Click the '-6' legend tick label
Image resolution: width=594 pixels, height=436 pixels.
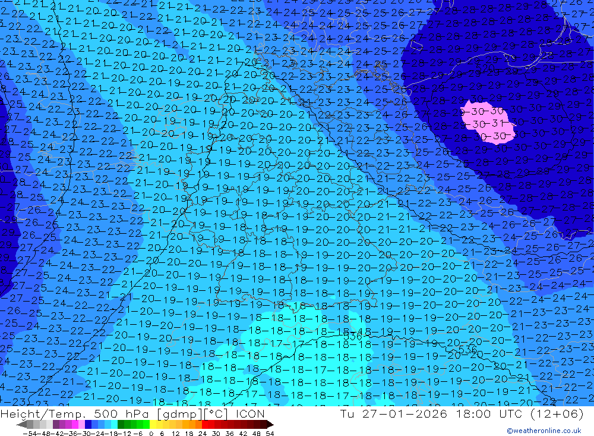(138, 434)
